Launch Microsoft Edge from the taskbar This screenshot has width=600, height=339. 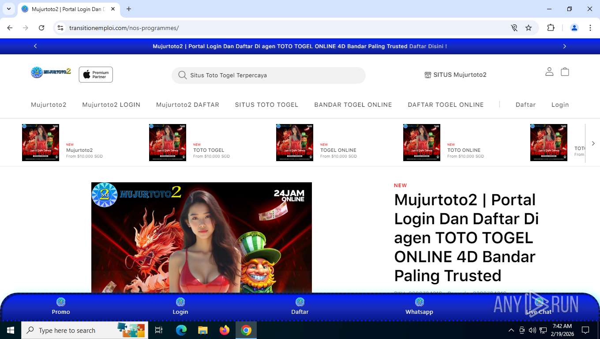(x=181, y=330)
